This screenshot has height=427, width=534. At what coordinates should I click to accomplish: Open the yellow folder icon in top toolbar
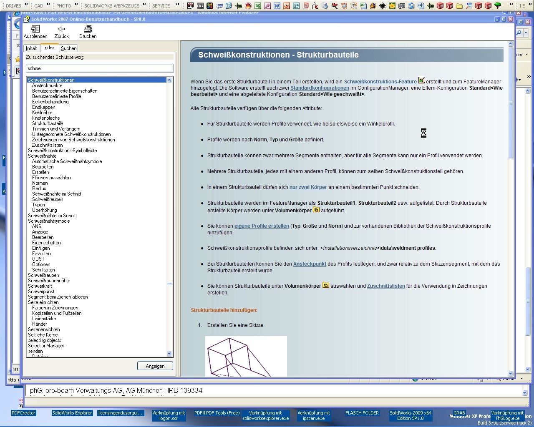[459, 6]
